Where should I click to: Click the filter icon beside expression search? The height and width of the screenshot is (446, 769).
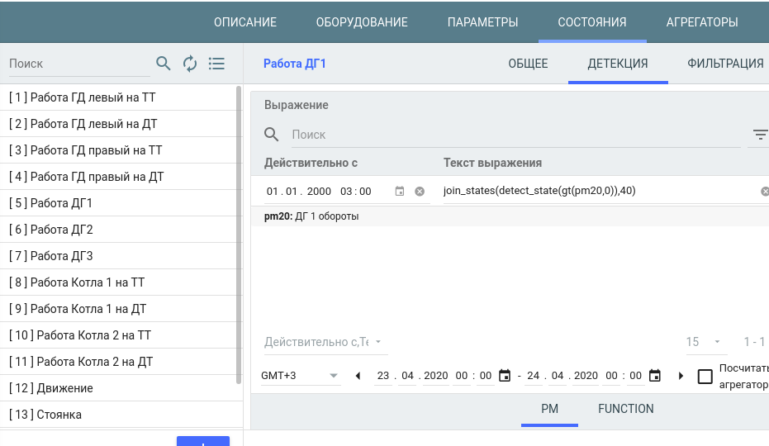point(760,135)
